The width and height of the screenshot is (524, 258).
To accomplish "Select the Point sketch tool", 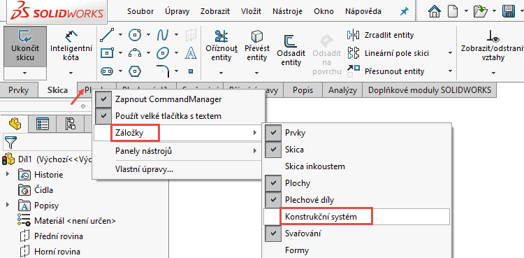I will tap(191, 71).
